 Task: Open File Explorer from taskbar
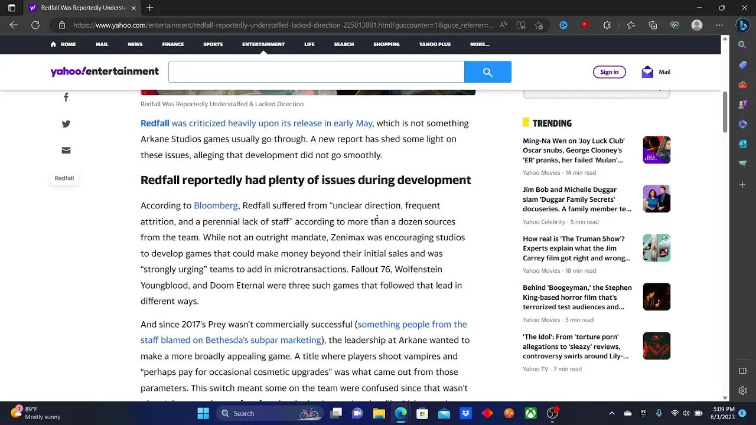[379, 413]
